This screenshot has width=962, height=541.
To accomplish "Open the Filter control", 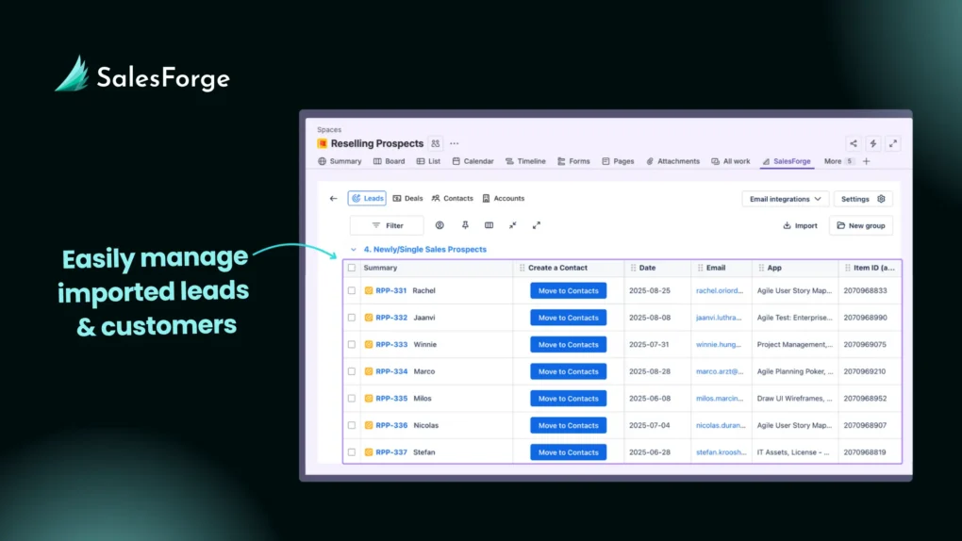I will pyautogui.click(x=387, y=225).
